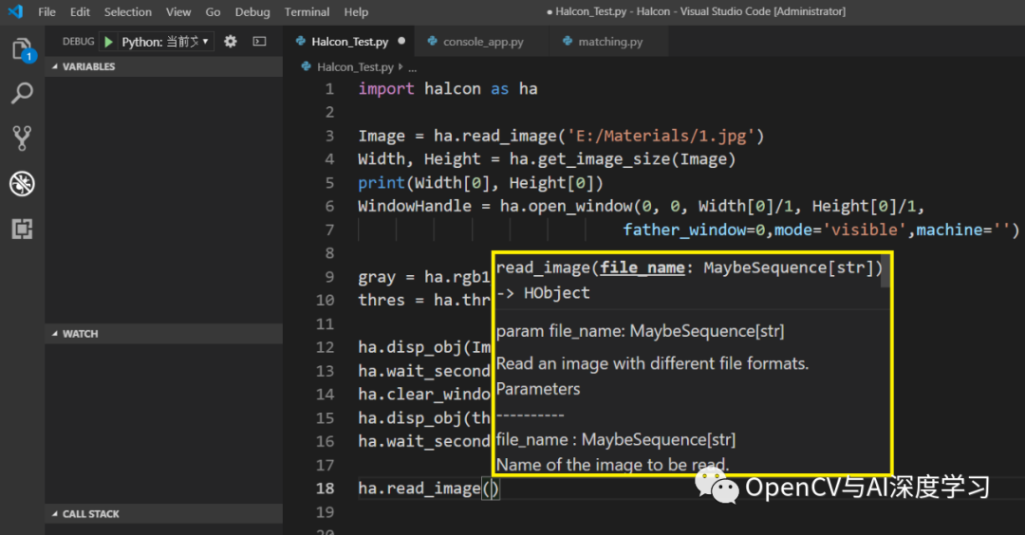Screen dimensions: 1025x535
Task: Click Halcon_Test.py in the breadcrumb
Action: click(355, 67)
